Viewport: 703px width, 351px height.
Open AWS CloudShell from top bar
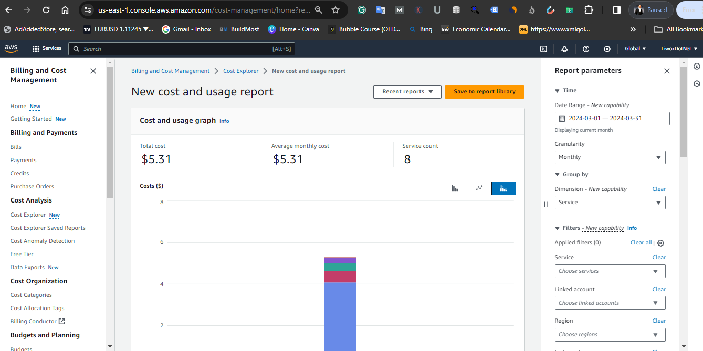click(x=543, y=49)
